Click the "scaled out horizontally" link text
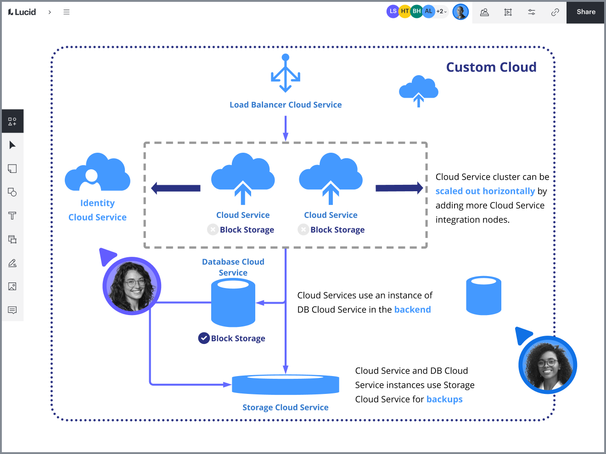 (x=485, y=191)
